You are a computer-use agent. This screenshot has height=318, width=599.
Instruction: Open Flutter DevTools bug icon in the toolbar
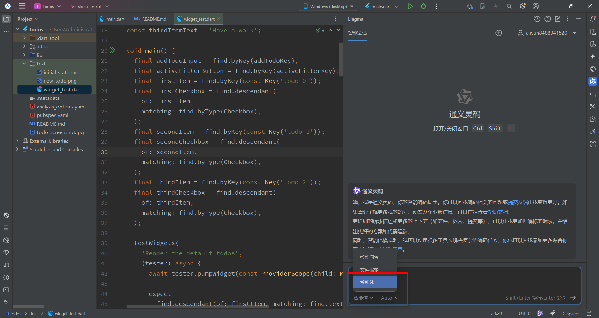pos(470,6)
